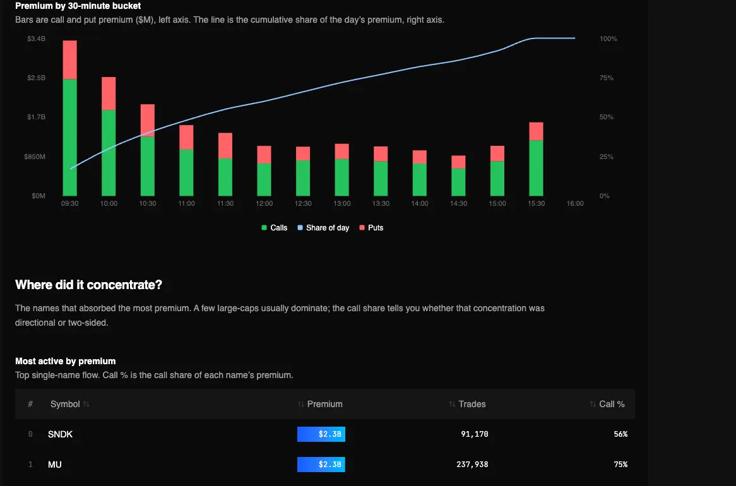Screen dimensions: 736x486
Task: Click the 16:00 x-axis label
Action: tap(575, 203)
